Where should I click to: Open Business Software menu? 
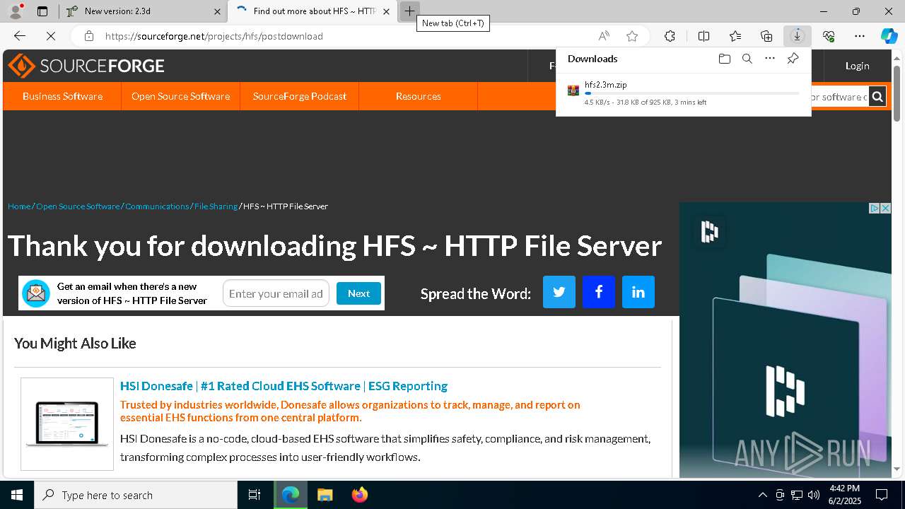coord(62,96)
